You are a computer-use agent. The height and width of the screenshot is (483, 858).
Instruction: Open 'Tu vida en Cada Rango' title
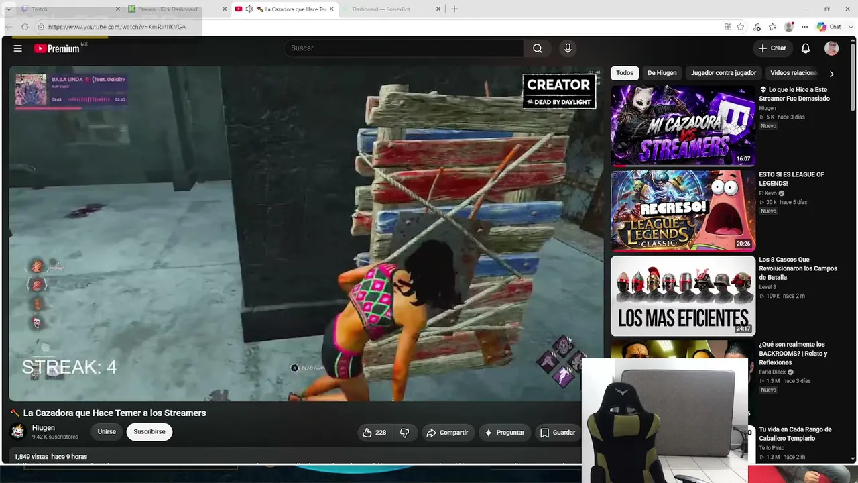(795, 434)
